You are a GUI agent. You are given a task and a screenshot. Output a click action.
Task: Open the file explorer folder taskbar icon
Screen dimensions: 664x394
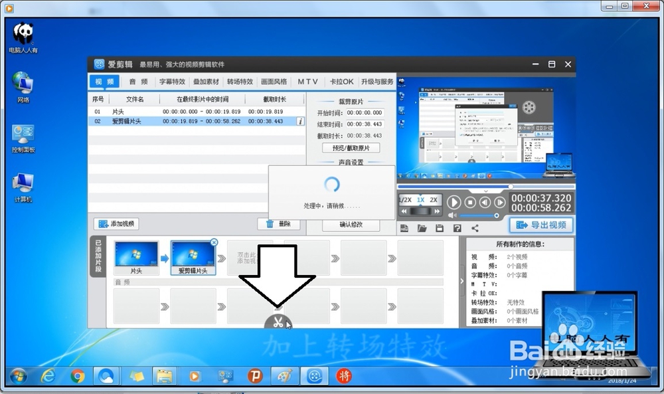[165, 376]
